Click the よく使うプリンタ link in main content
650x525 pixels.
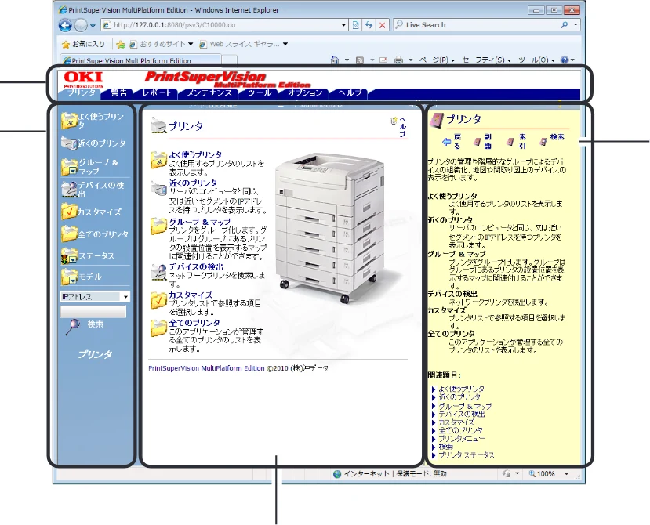[194, 154]
